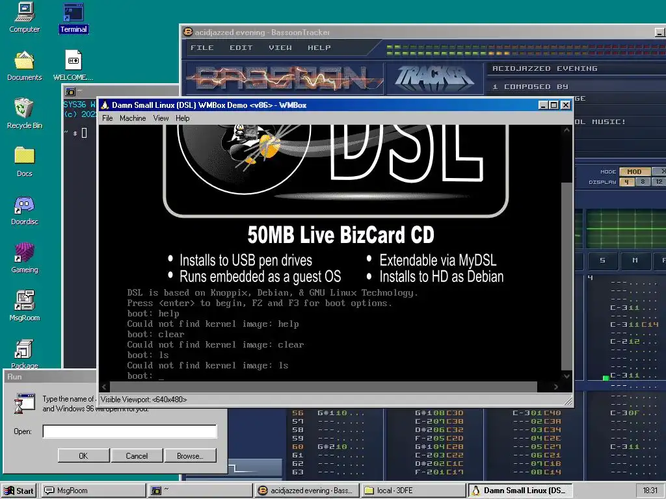Screen dimensions: 666x499
Task: Open Machine menu in WMBox
Action: [133, 118]
